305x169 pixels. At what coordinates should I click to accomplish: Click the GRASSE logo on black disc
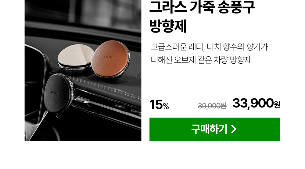click(54, 93)
